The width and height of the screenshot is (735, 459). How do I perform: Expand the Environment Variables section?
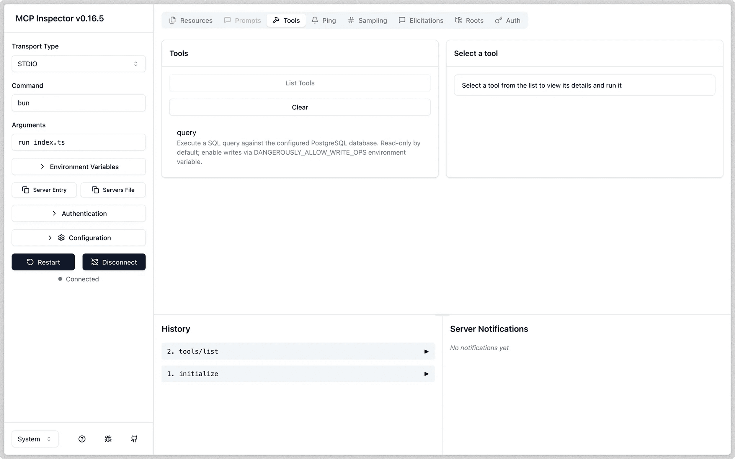[78, 167]
